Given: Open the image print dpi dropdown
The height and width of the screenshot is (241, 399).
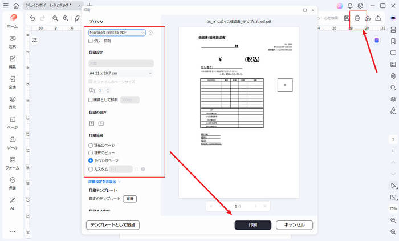Looking at the screenshot, I should coord(130,100).
